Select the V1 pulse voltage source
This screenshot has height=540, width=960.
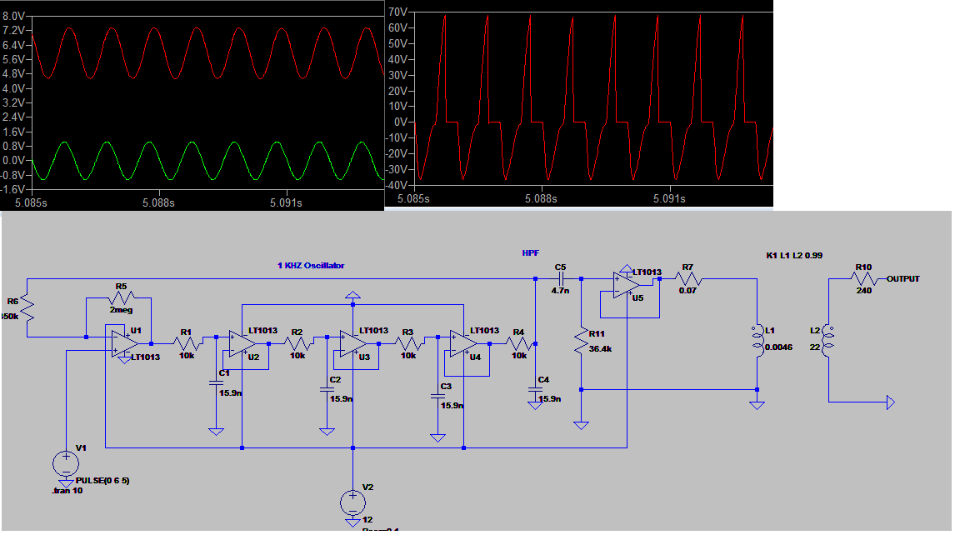click(x=65, y=462)
